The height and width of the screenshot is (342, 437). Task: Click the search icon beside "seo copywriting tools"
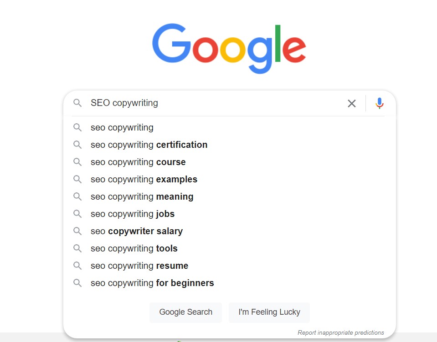click(77, 248)
